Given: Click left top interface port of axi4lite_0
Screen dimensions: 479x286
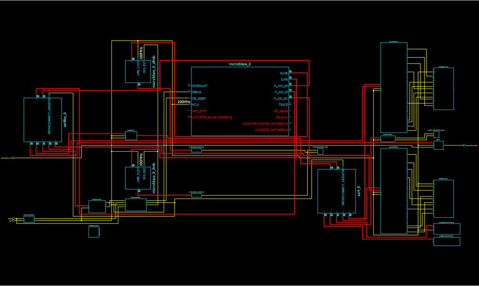Looking at the screenshot, I should (x=38, y=96).
